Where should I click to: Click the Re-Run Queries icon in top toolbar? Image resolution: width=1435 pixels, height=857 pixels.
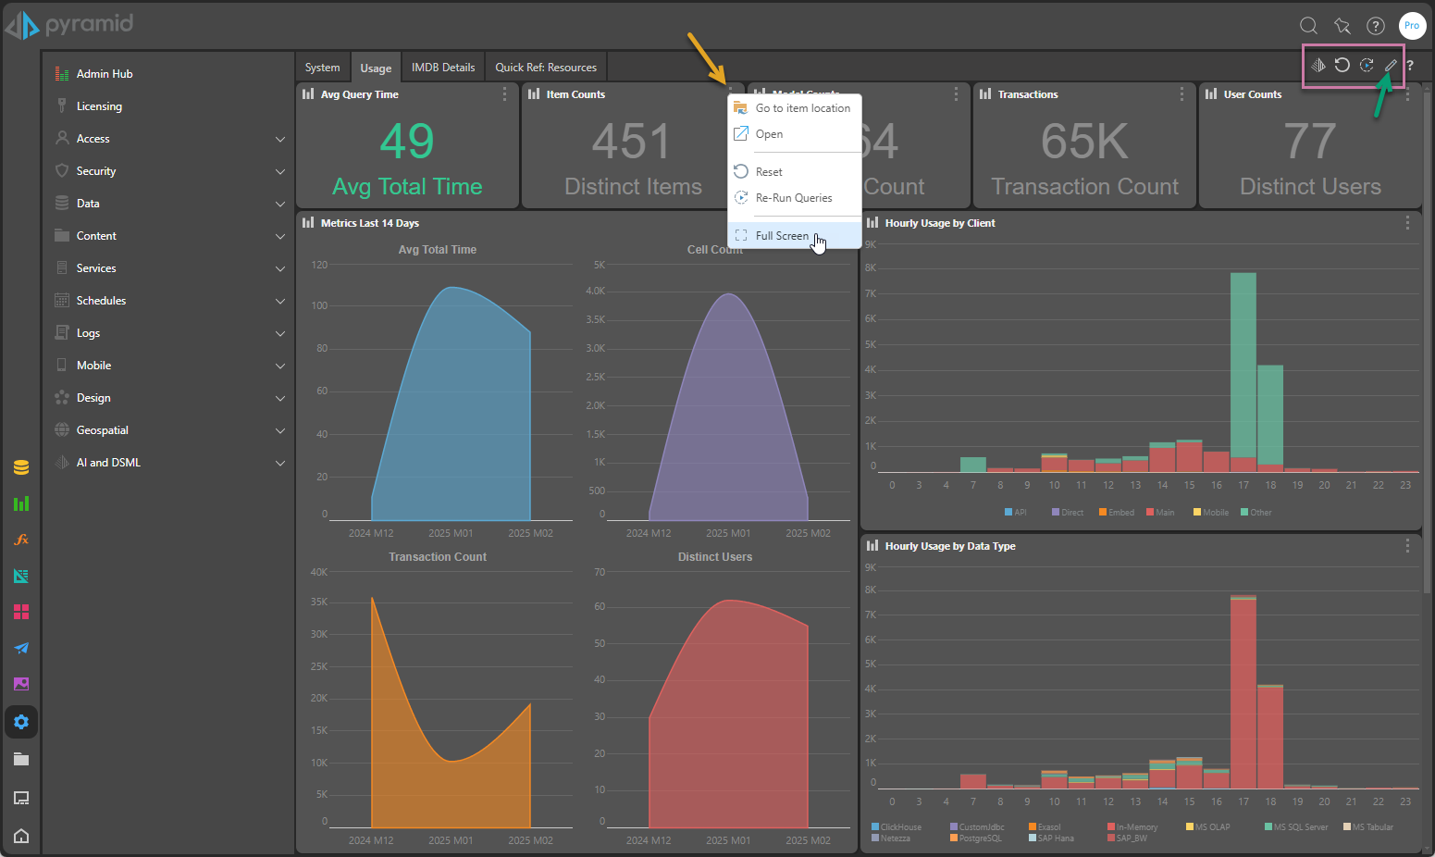pos(1366,65)
